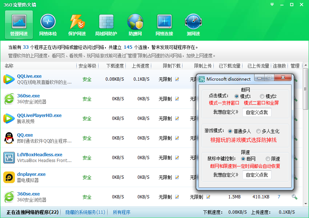Viewport: 309px width, 218px height.
Task: Click the program list scrollbar thumb
Action: 306,89
